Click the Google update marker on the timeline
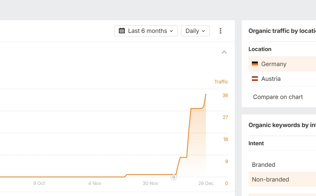The height and width of the screenshot is (196, 316). [x=174, y=177]
